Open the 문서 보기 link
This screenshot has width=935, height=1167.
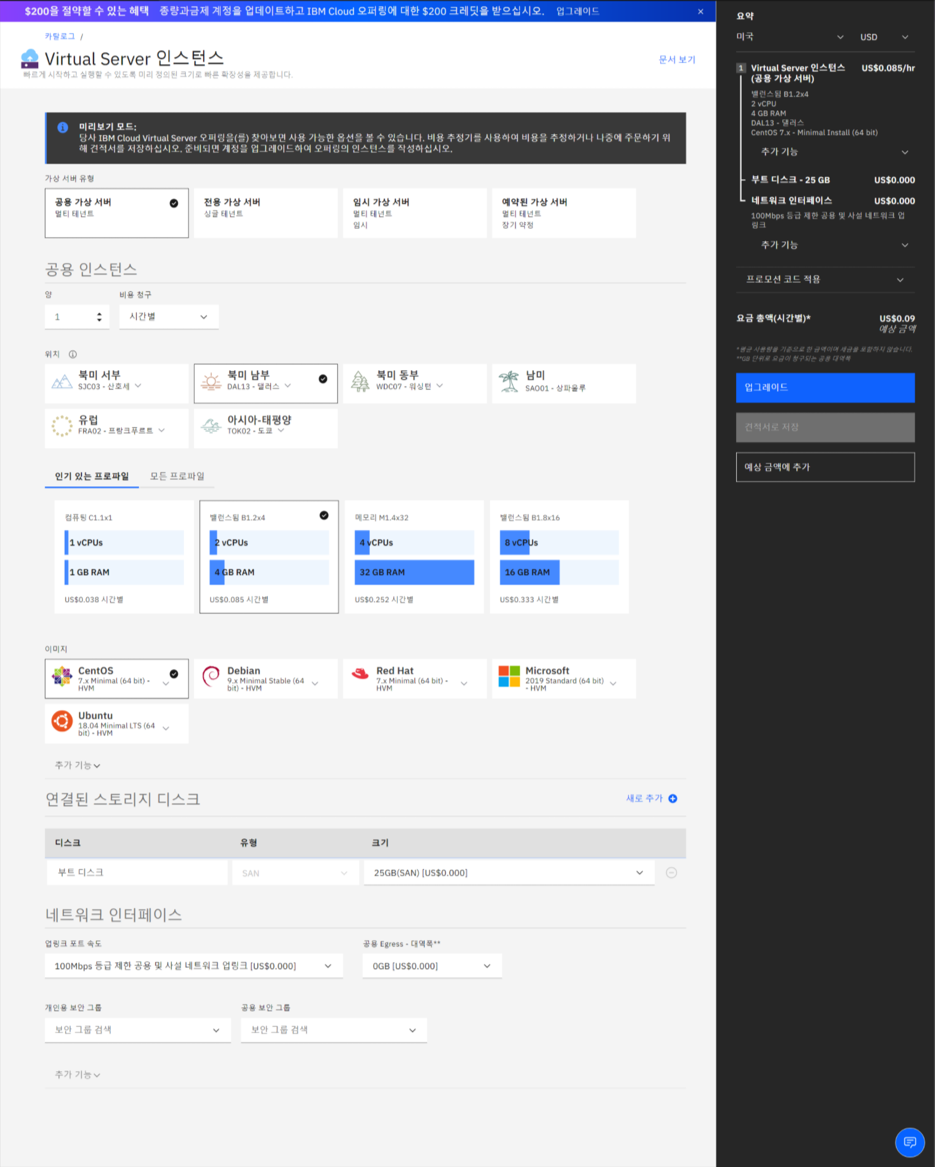pyautogui.click(x=677, y=60)
